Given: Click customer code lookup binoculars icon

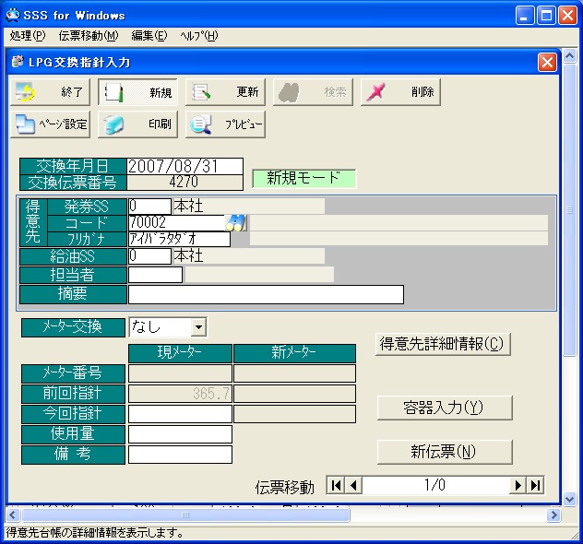Looking at the screenshot, I should click(237, 222).
